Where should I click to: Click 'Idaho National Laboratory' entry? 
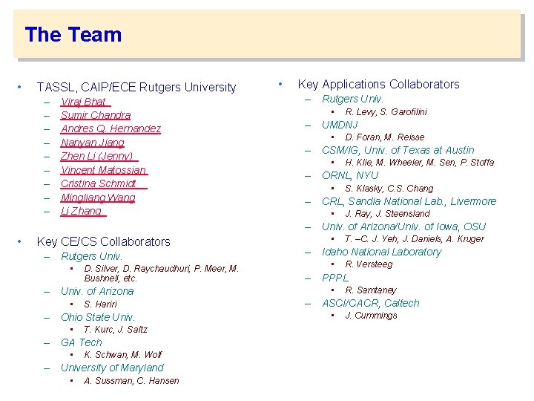382,252
